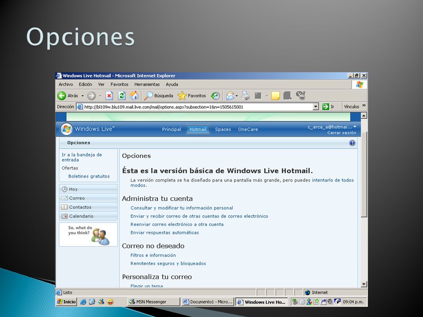The height and width of the screenshot is (317, 423).
Task: Open the Ver menu
Action: click(x=101, y=85)
